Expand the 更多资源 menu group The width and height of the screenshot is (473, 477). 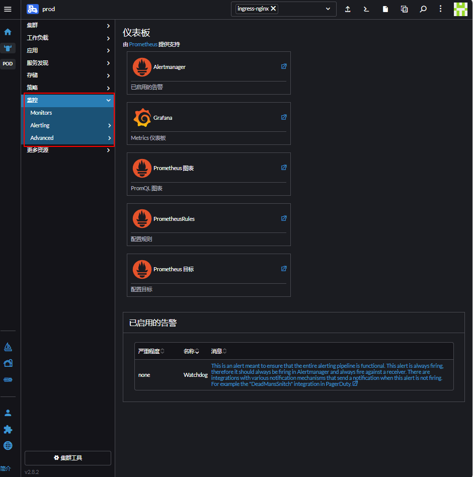click(68, 150)
